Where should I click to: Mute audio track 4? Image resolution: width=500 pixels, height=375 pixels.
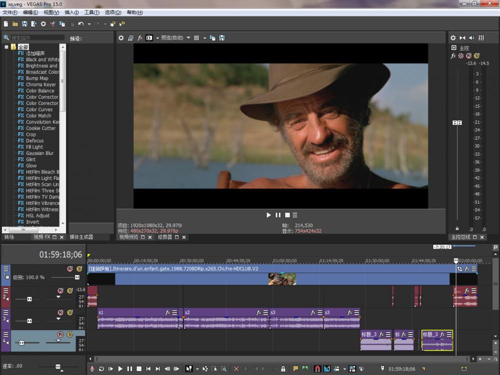click(x=60, y=334)
